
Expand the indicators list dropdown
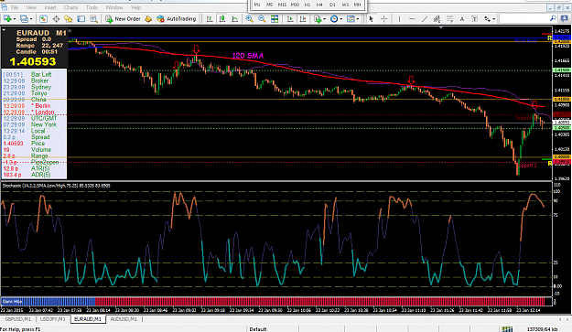click(x=324, y=19)
